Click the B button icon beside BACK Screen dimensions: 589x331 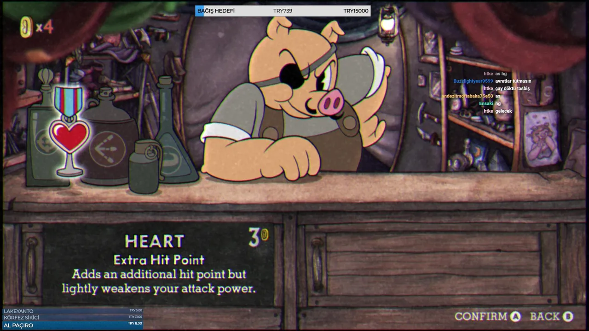[x=568, y=316]
